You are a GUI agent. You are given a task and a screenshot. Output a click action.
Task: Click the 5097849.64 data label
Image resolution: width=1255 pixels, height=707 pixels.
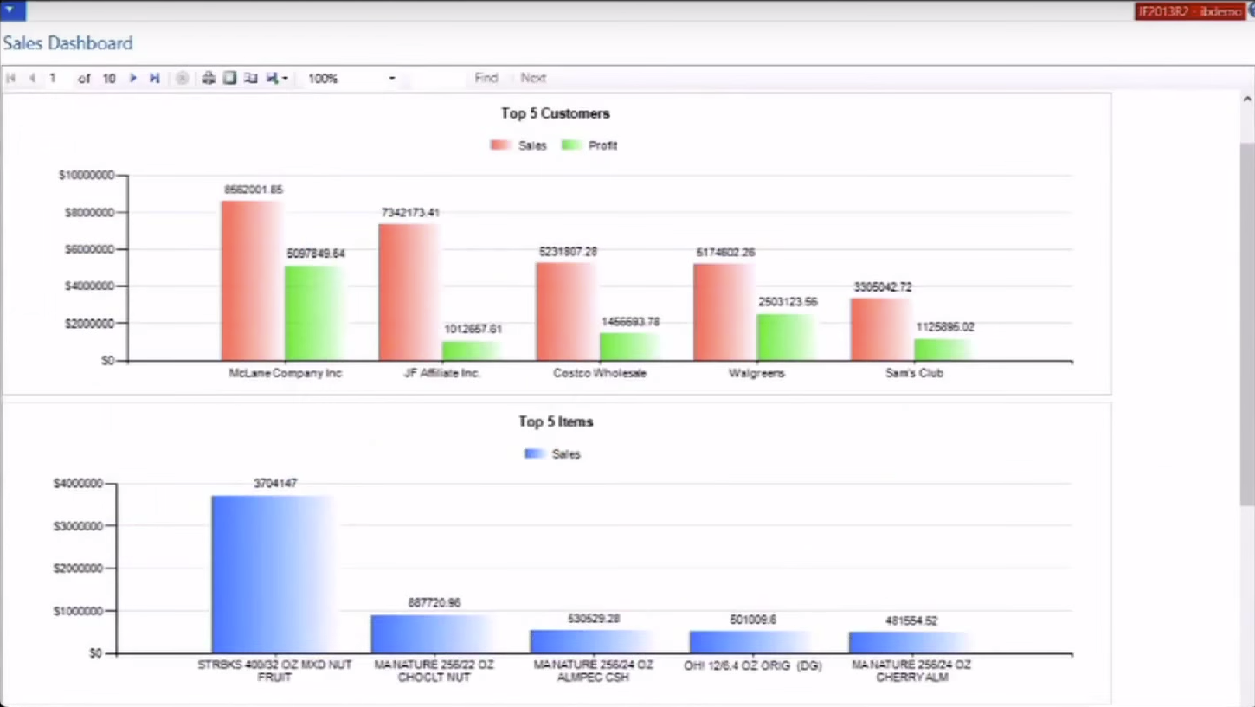316,254
